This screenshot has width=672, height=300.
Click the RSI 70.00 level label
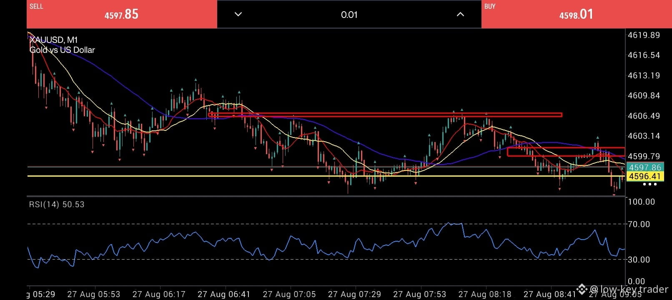639,224
